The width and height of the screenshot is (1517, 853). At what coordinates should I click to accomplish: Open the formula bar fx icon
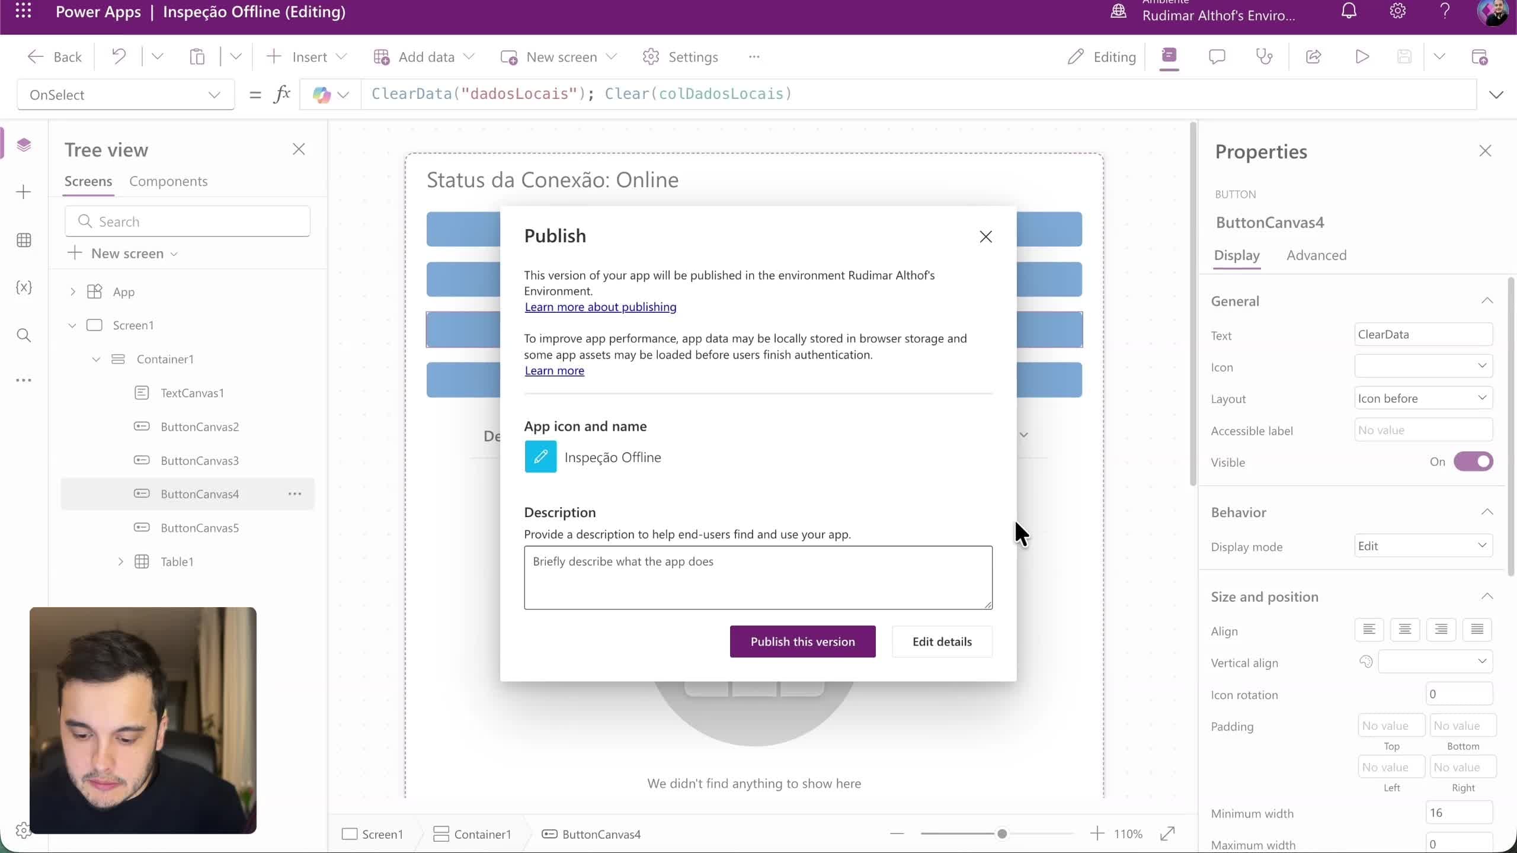[282, 94]
